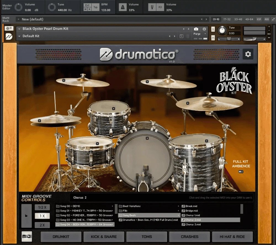This screenshot has width=276, height=245.
Task: Adjust the Master Editor Volume knob
Action: tap(19, 7)
